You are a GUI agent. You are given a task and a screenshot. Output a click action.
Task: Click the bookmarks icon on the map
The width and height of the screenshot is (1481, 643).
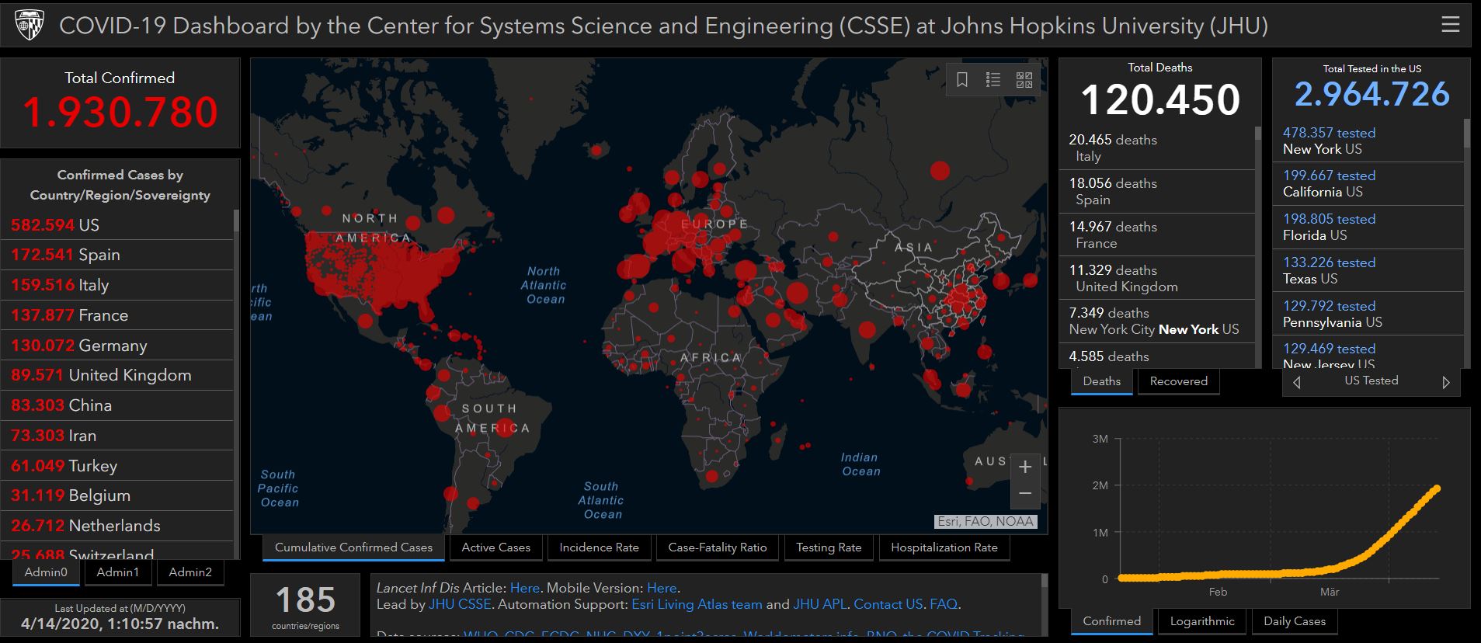coord(961,80)
